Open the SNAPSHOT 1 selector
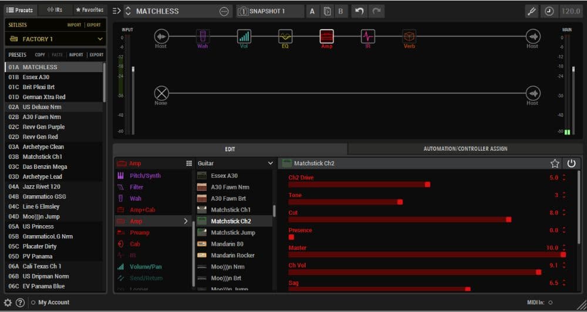The height and width of the screenshot is (312, 587). [270, 11]
